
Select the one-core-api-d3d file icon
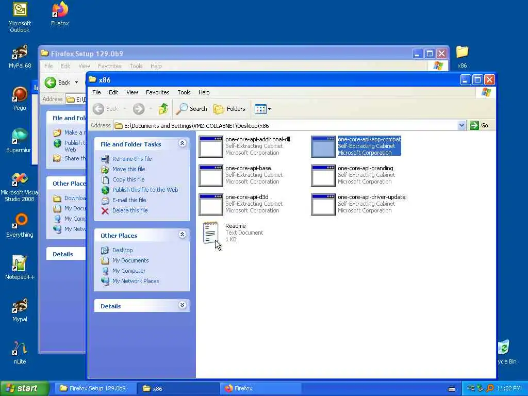point(210,204)
